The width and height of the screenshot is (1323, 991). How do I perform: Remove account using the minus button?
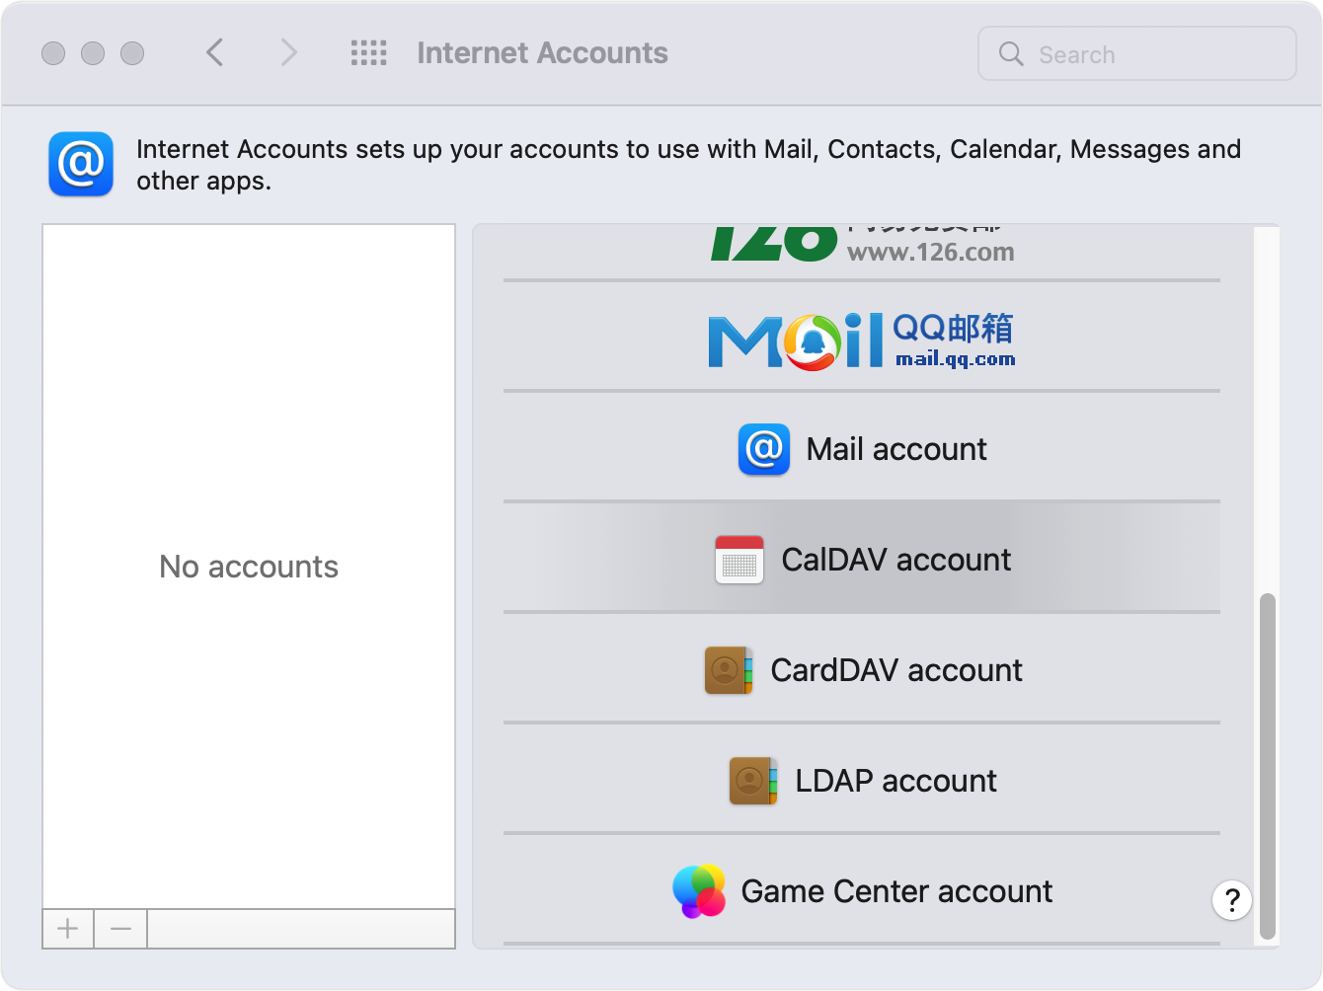120,929
